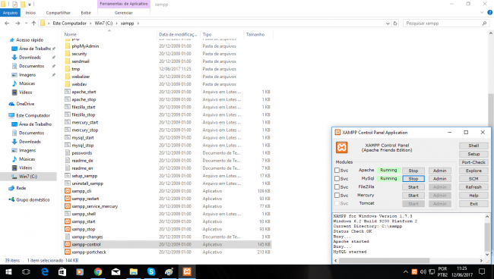This screenshot has height=279, width=494.
Task: Open the notification center icon
Action: click(x=482, y=271)
